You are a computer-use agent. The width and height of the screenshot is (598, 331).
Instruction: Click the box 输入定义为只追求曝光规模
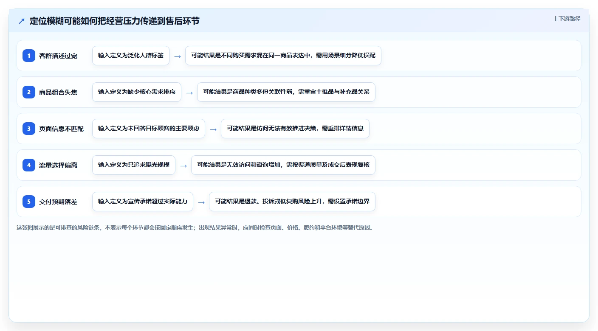(x=134, y=165)
